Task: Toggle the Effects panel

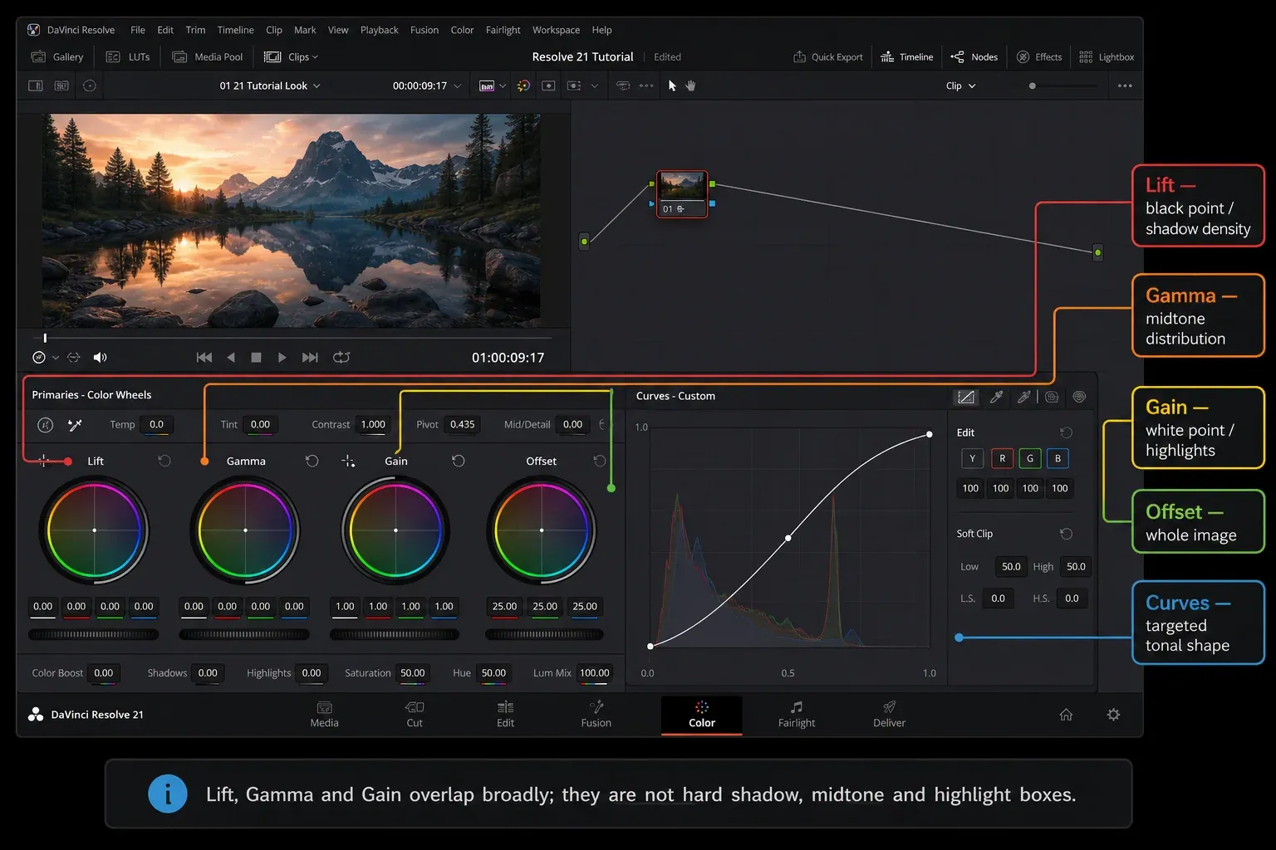Action: coord(1039,56)
